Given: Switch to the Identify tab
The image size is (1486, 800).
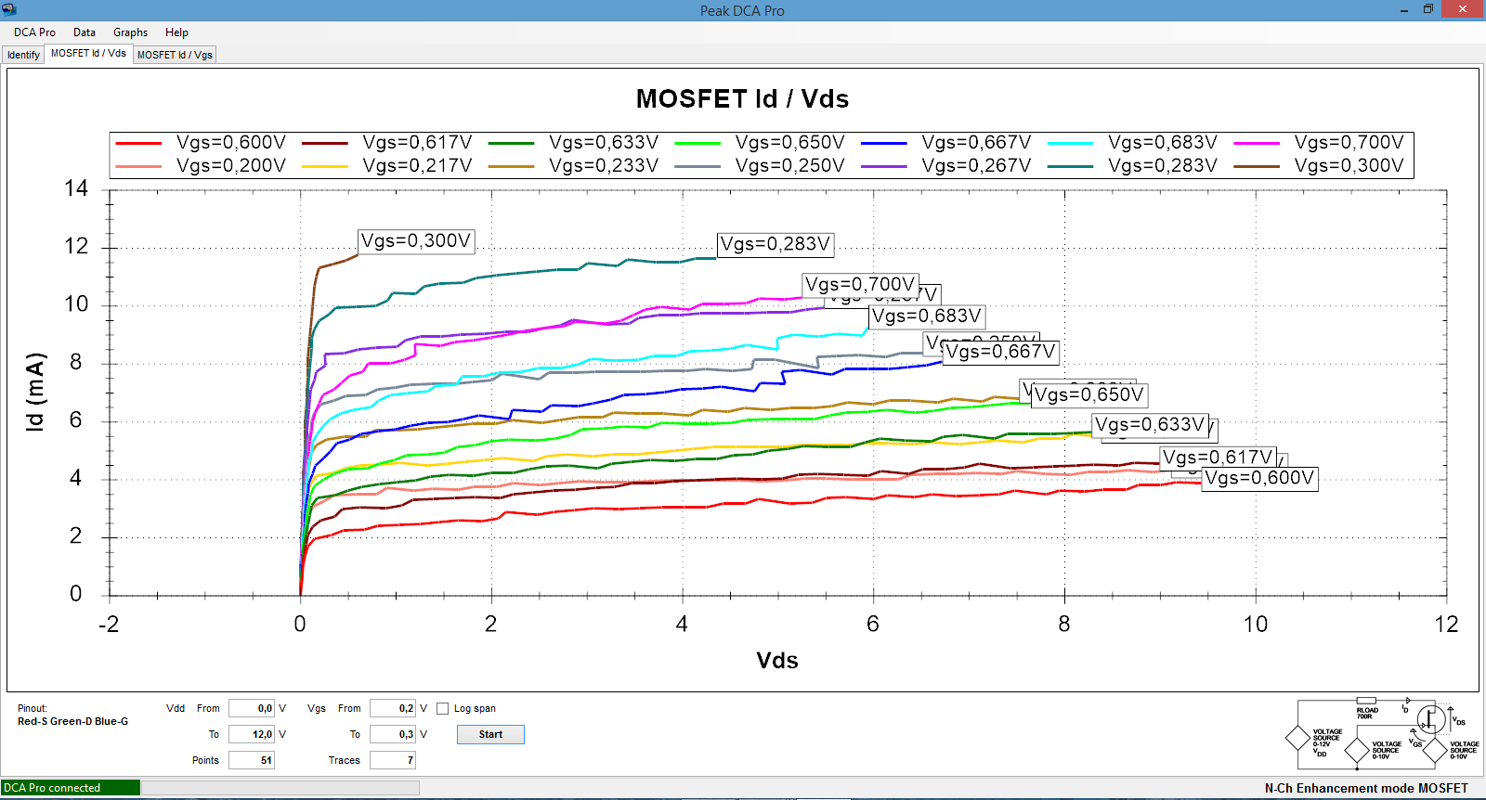Looking at the screenshot, I should (23, 55).
